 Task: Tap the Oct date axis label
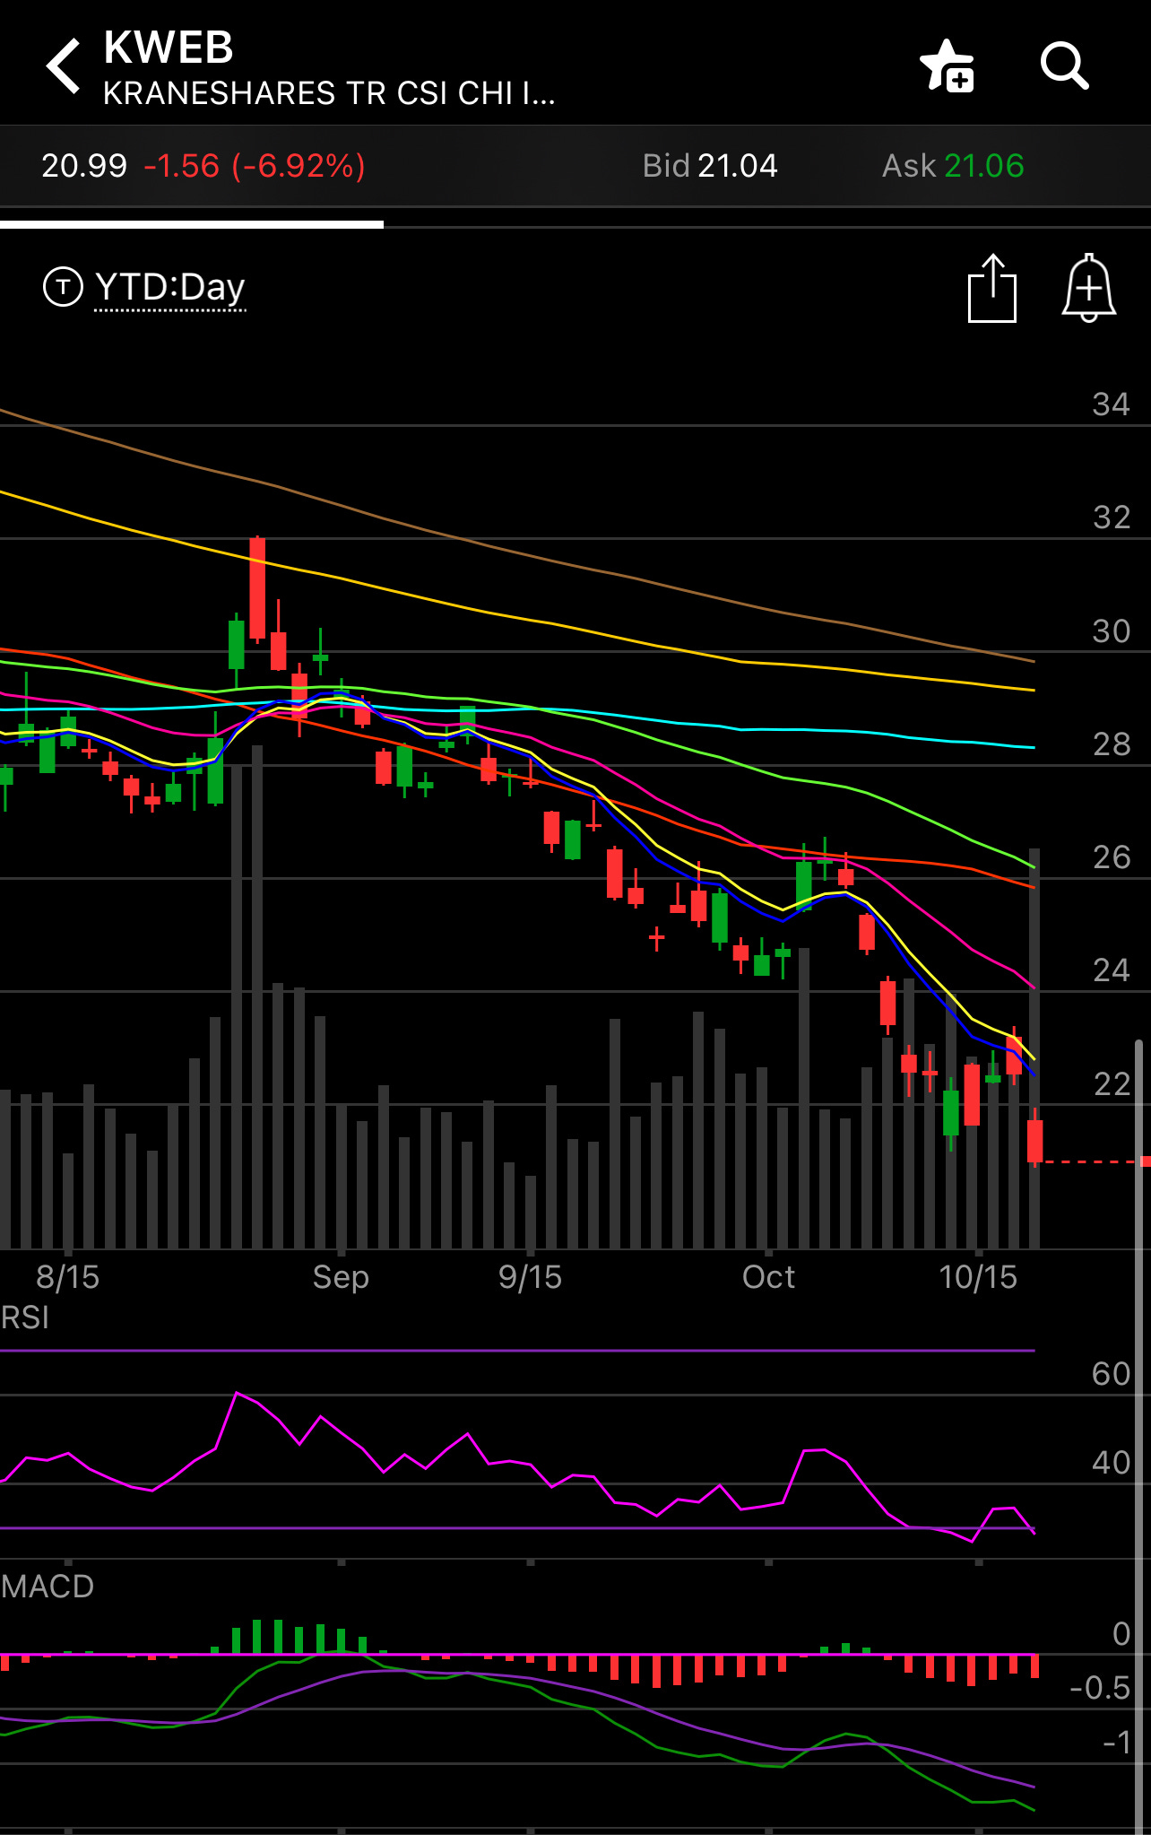point(768,1277)
